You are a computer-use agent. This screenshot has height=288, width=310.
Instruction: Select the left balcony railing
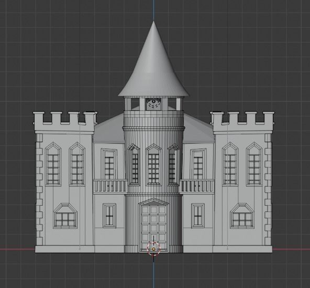click(110, 186)
